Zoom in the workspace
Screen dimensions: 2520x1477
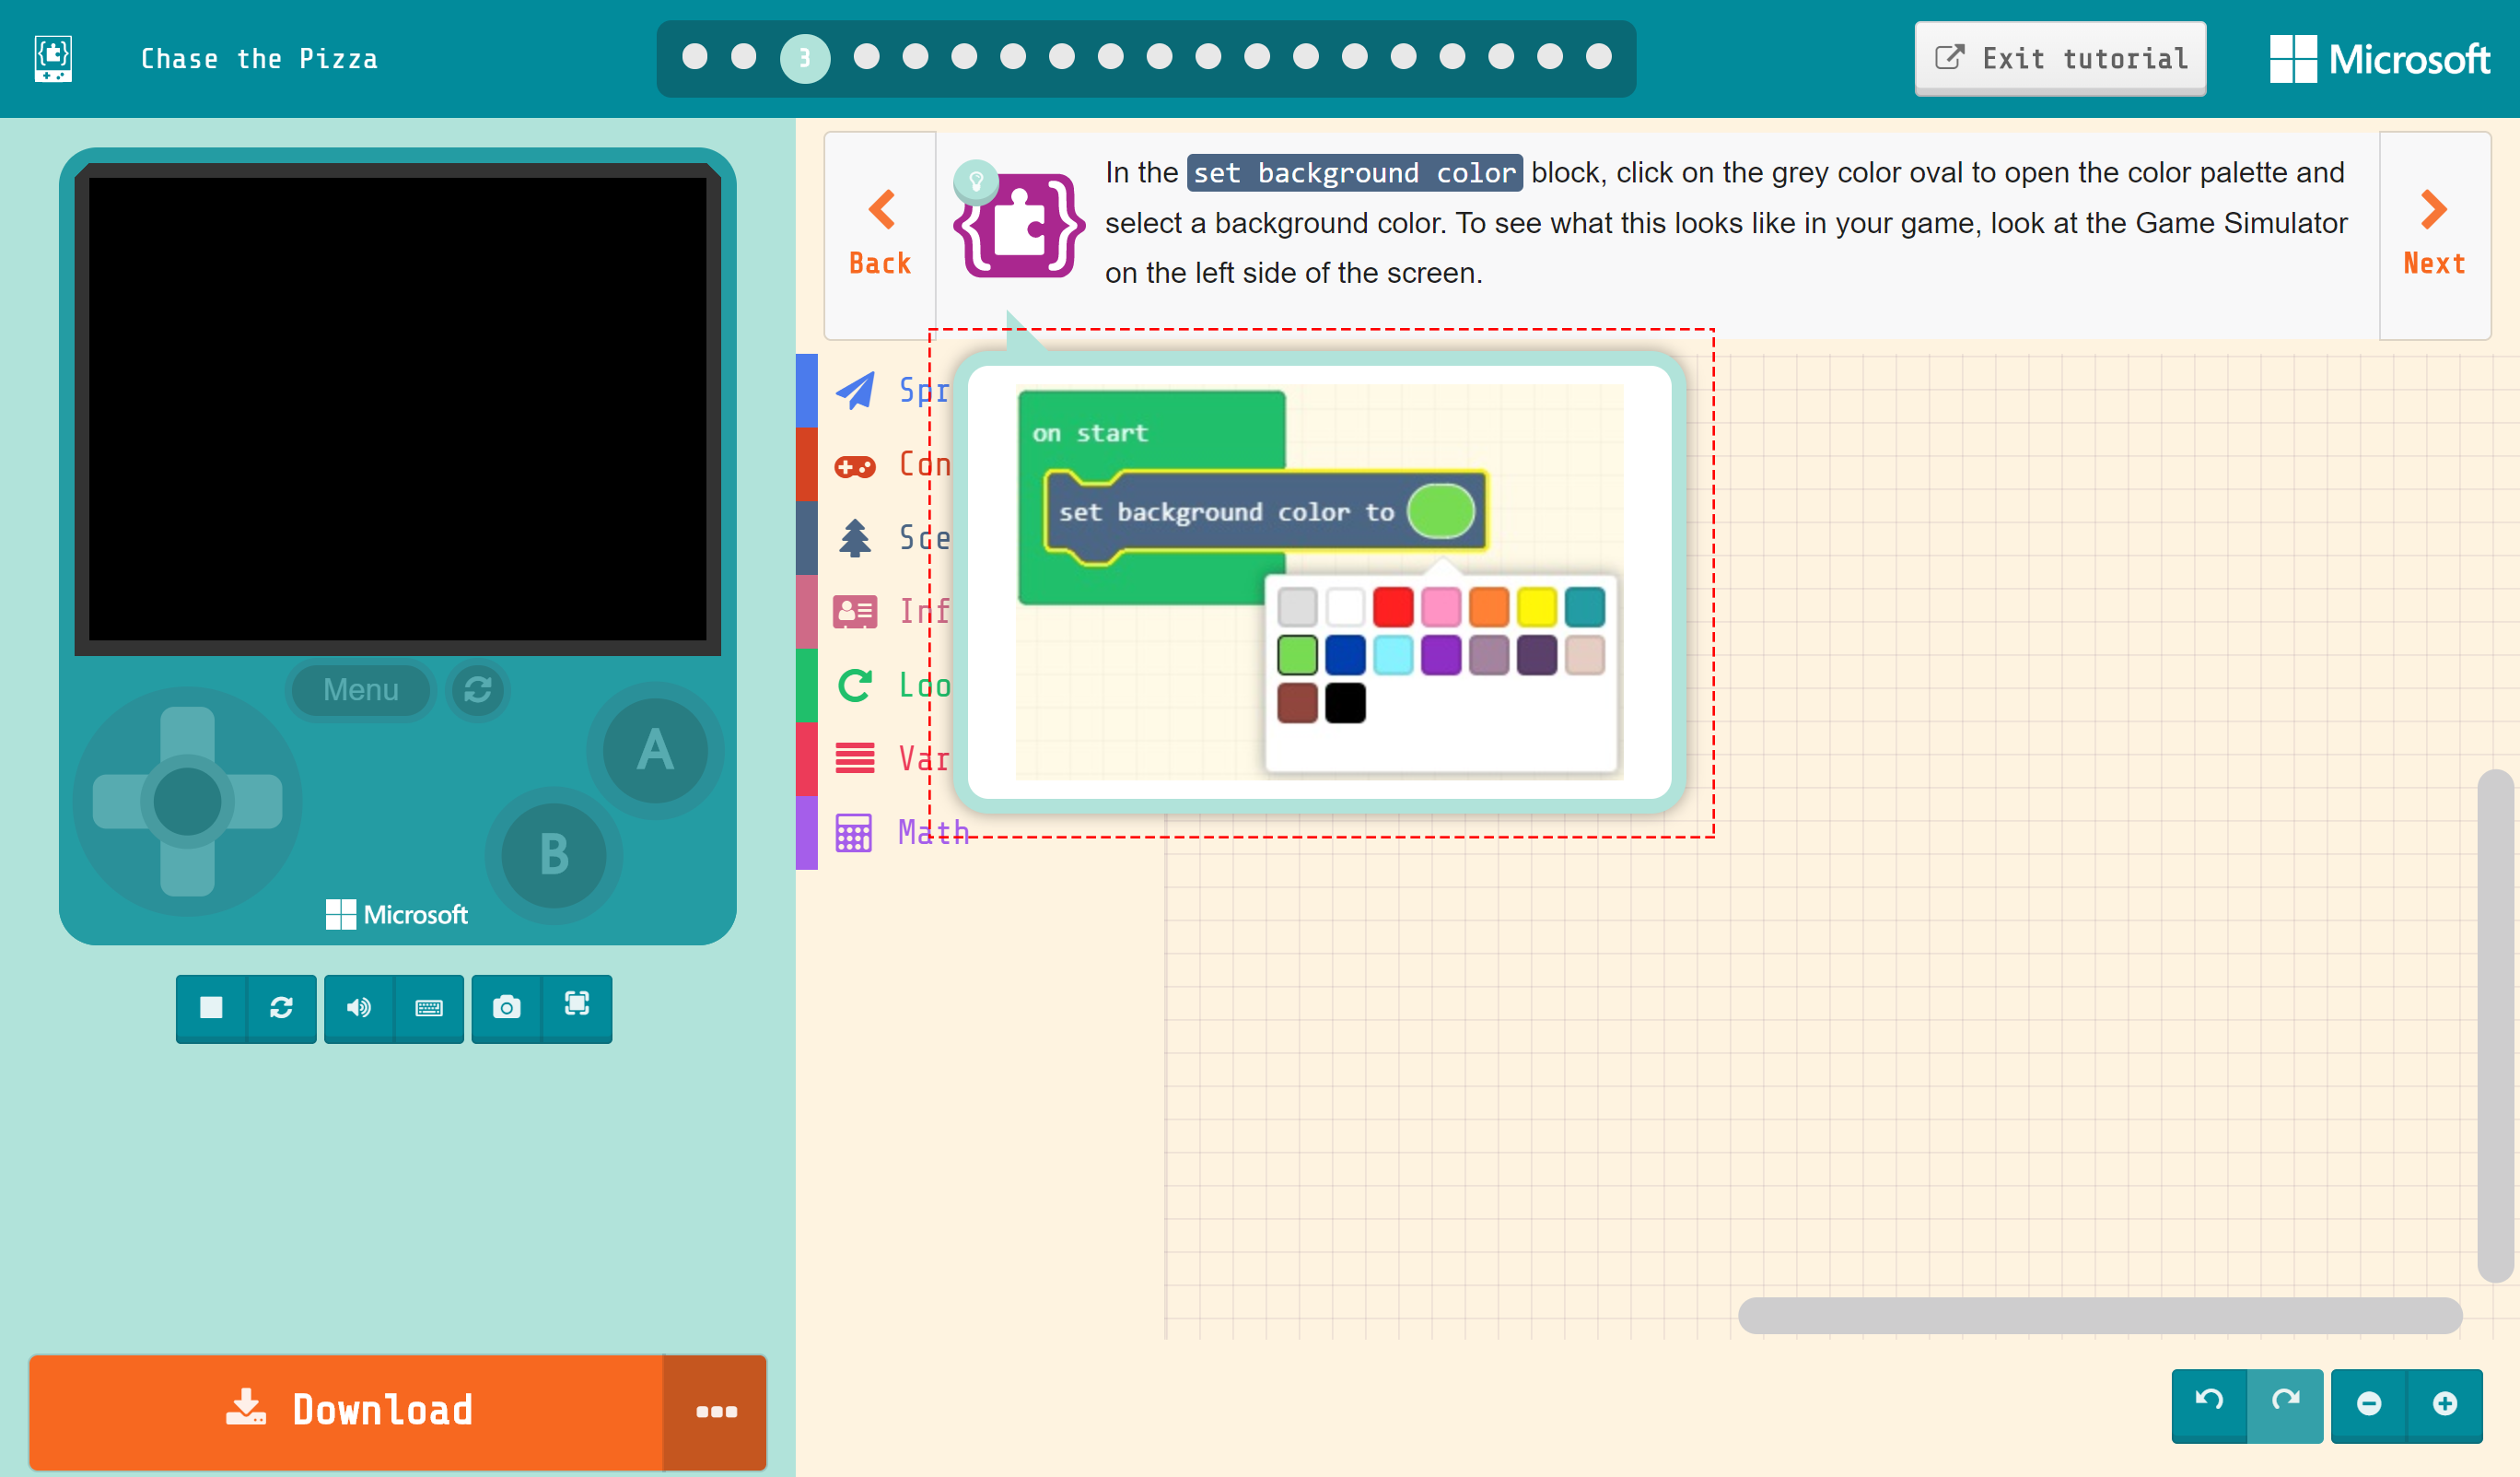point(2445,1403)
